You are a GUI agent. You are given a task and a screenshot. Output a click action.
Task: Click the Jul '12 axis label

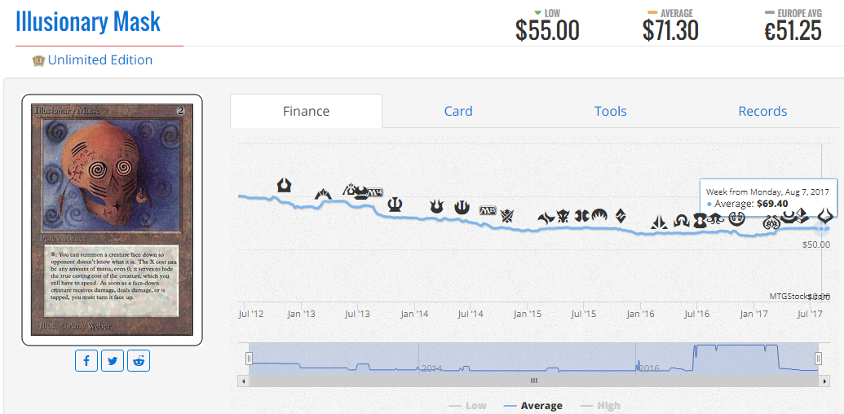pyautogui.click(x=251, y=314)
